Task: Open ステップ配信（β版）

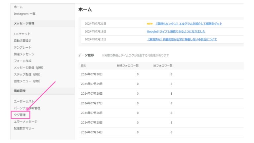Action: [x=27, y=74]
